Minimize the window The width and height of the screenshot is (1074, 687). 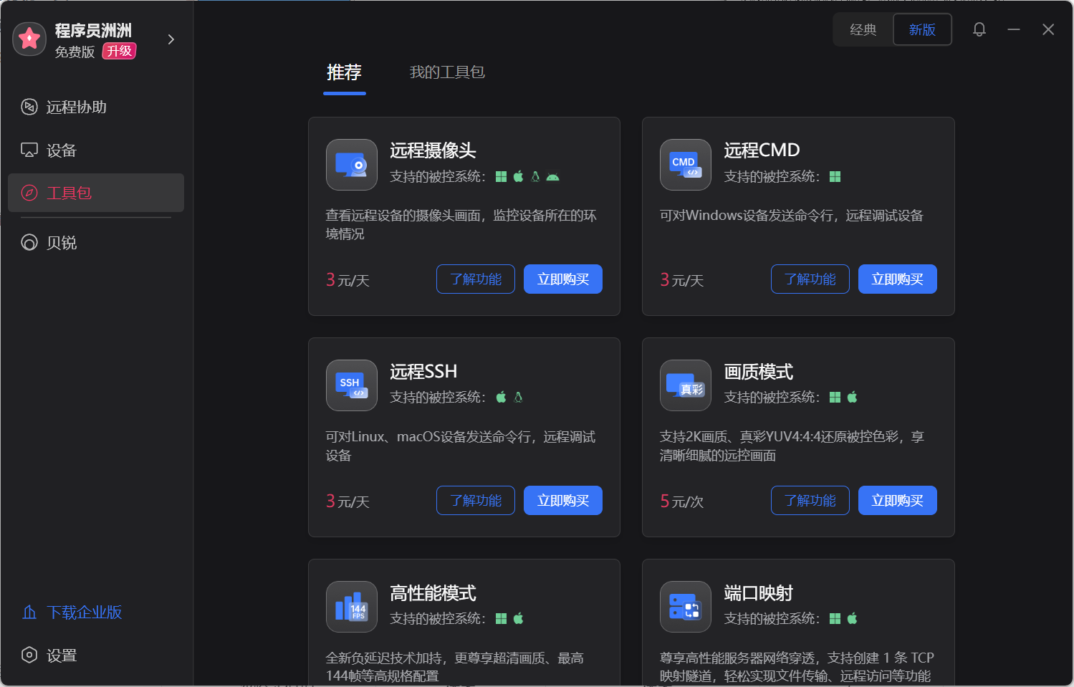pos(1014,29)
